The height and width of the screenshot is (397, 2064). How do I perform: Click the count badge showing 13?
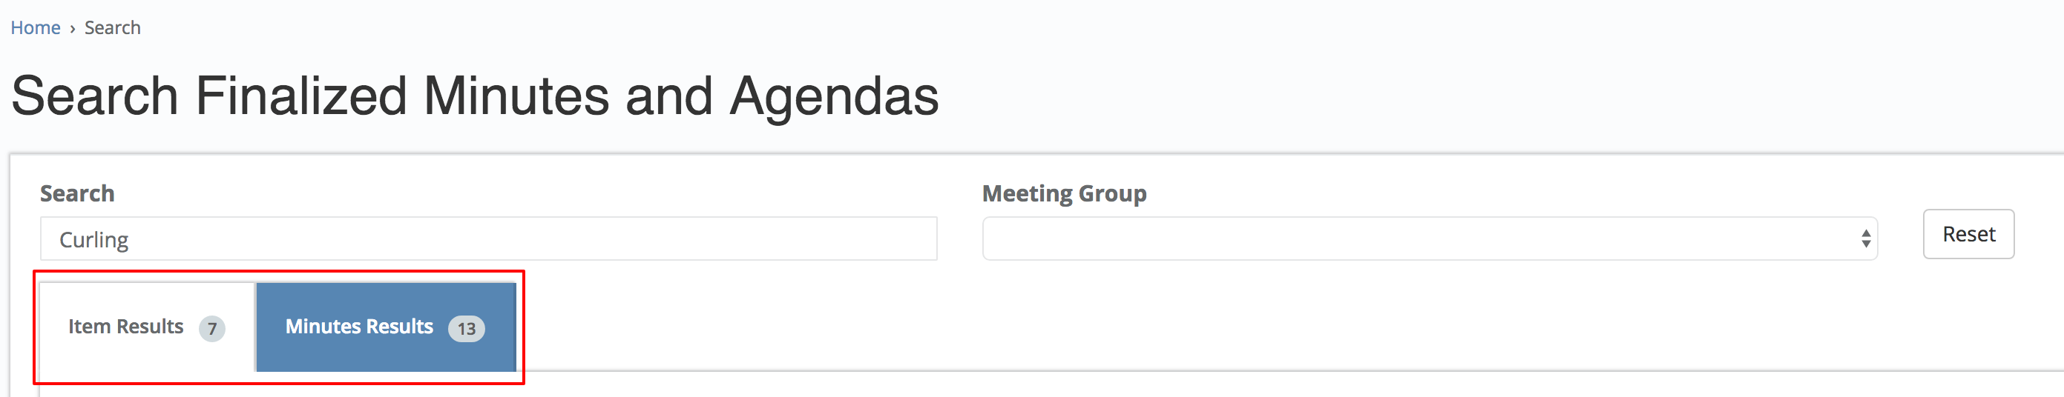click(x=467, y=328)
